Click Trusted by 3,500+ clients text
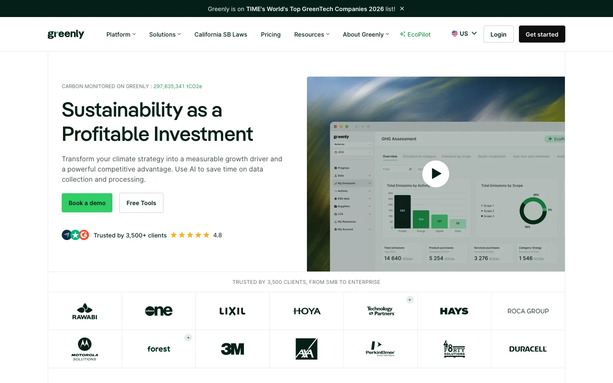Screen dimensions: 613x383 pyautogui.click(x=130, y=235)
